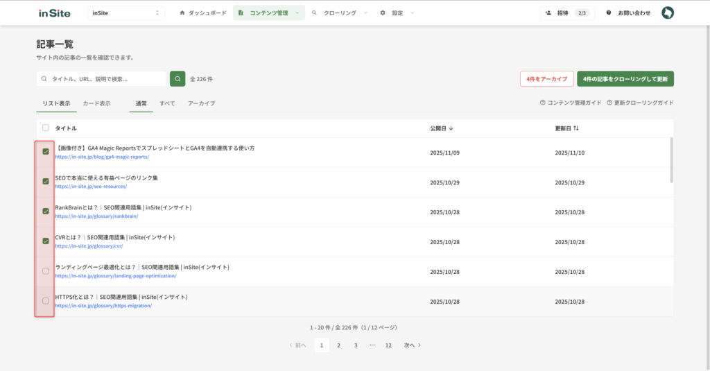Click 4件の記事をクローリングして更新 button
This screenshot has width=710, height=371.
(625, 79)
